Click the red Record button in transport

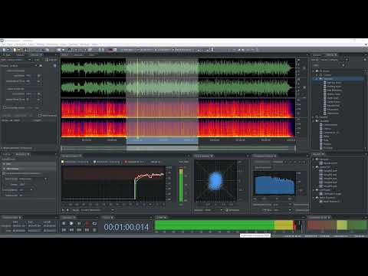87,224
